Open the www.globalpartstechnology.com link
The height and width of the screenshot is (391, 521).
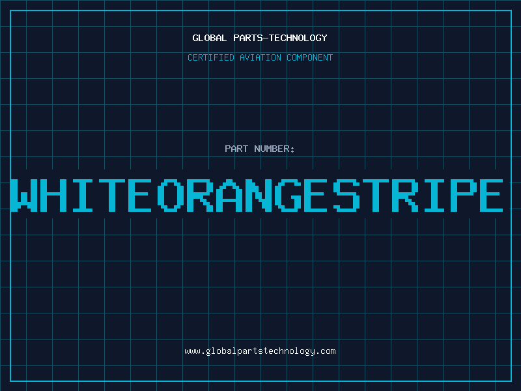point(260,351)
